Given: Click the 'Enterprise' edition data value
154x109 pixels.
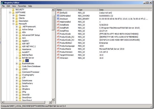Looking at the screenshot, I should (104, 43).
